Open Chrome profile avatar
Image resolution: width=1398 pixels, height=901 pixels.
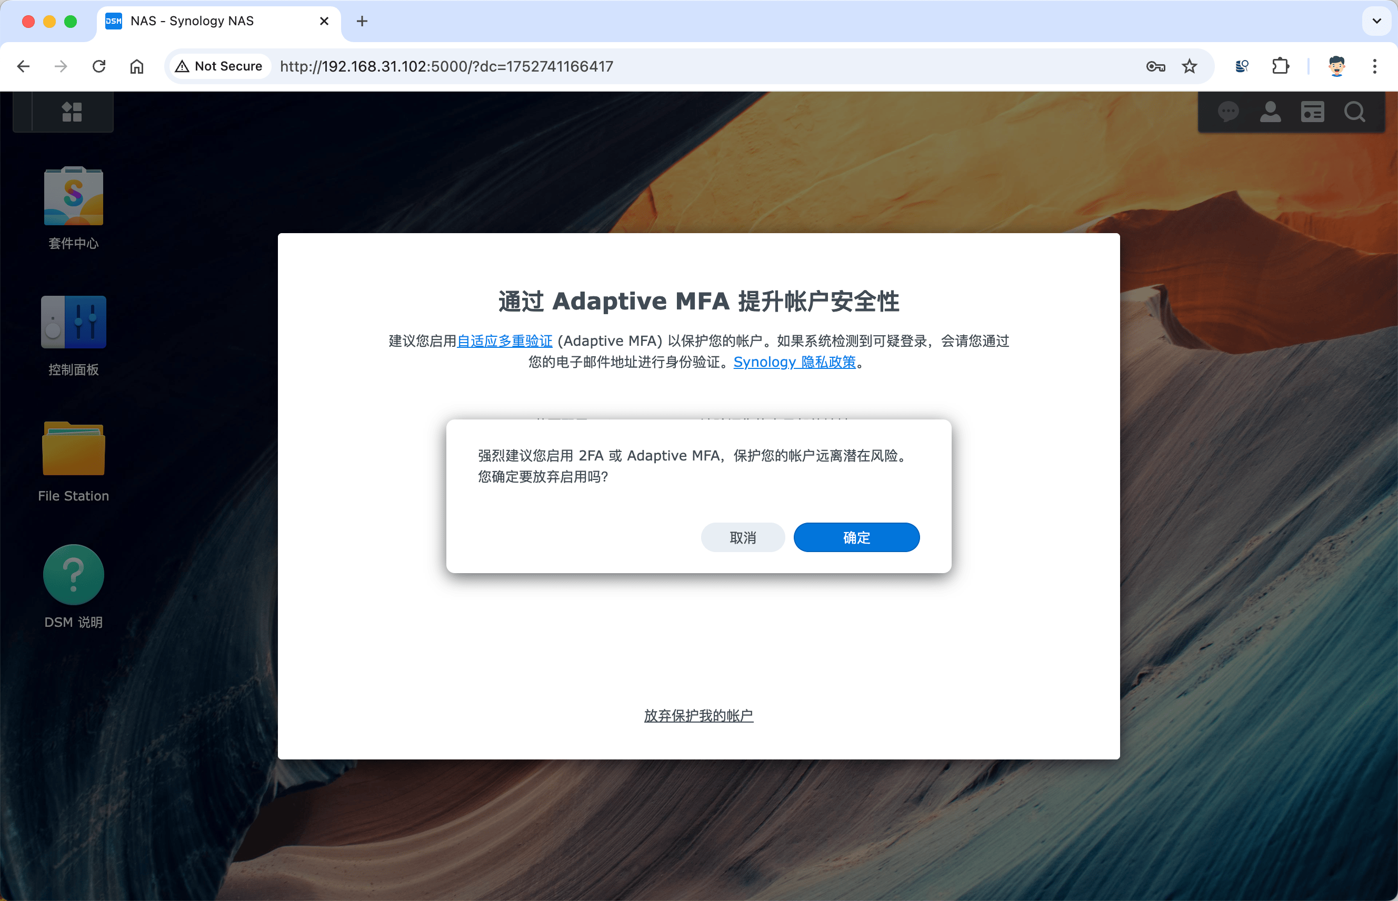(1336, 66)
